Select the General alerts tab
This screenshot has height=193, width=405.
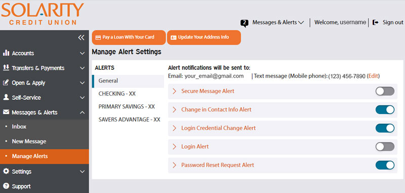[128, 81]
